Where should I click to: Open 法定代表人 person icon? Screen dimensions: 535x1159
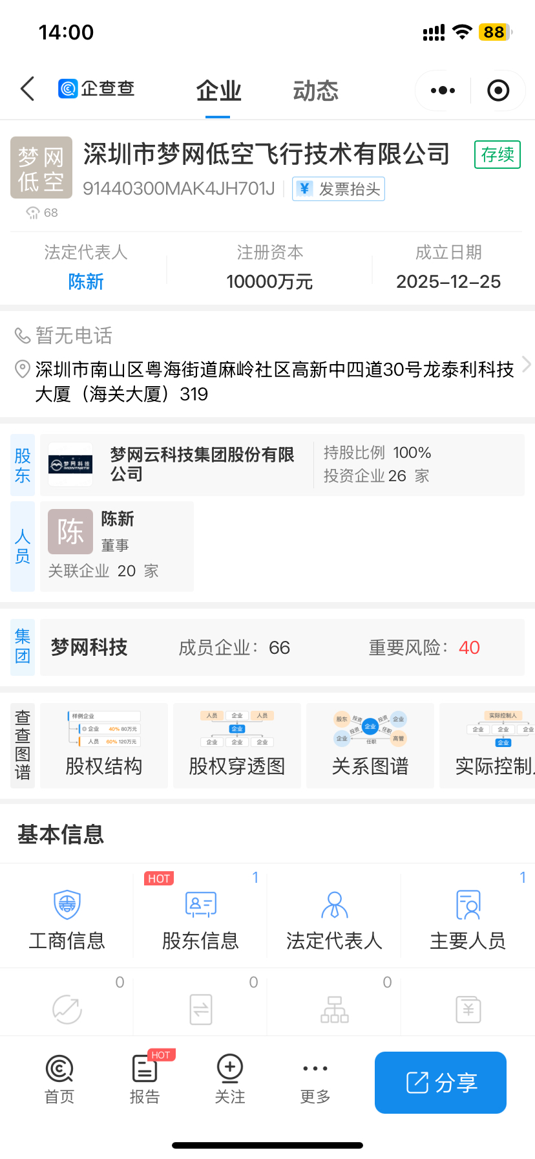(335, 904)
